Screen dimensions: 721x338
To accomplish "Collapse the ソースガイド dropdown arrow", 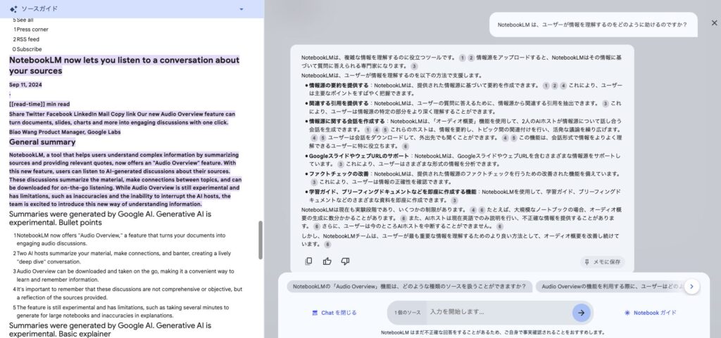I will pyautogui.click(x=242, y=9).
